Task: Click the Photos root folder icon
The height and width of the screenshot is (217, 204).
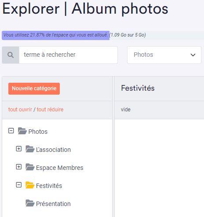Action: click(x=22, y=131)
